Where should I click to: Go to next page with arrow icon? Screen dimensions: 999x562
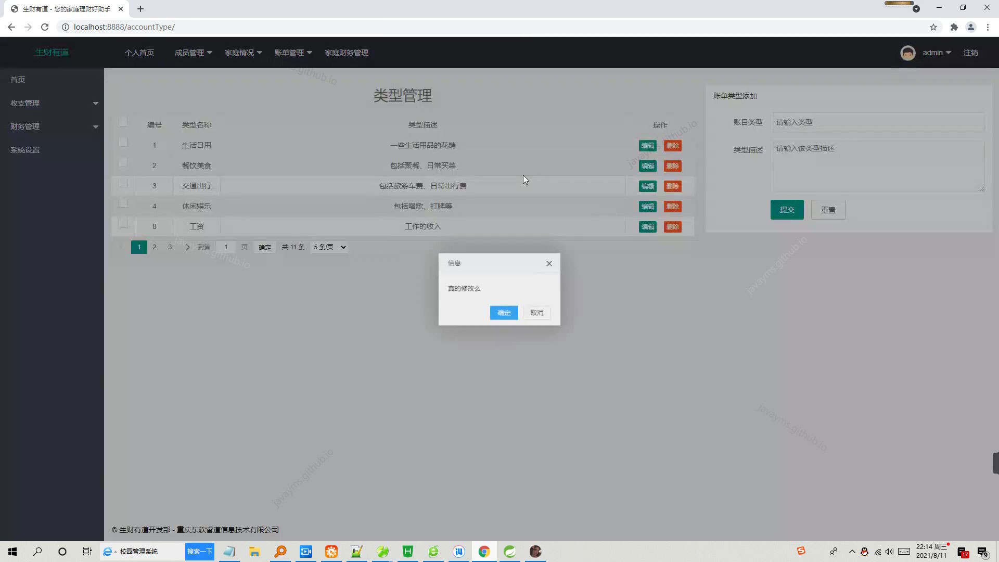(187, 247)
